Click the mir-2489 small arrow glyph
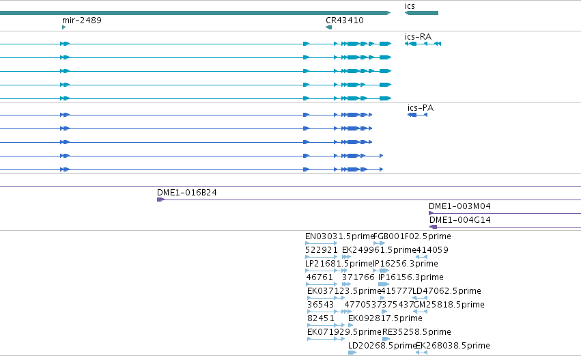The image size is (581, 356). [x=63, y=27]
